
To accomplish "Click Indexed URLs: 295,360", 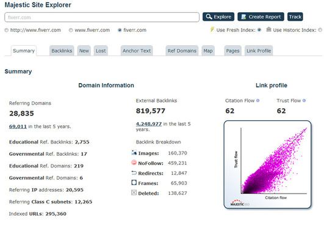I will tap(38, 214).
